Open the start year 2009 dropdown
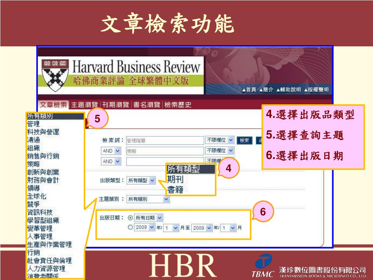This screenshot has width=373, height=280. tap(145, 227)
